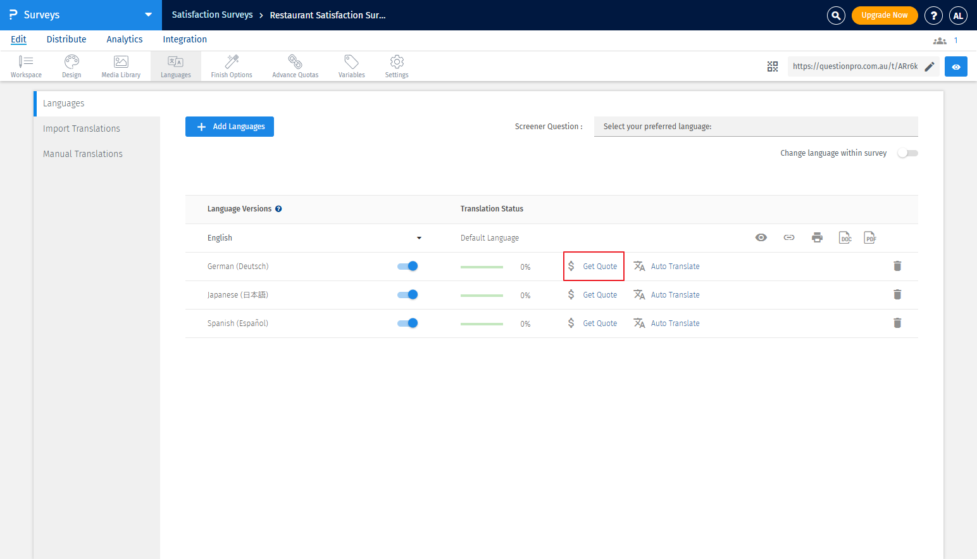Export English survey as DOC
The height and width of the screenshot is (559, 977).
pyautogui.click(x=845, y=237)
